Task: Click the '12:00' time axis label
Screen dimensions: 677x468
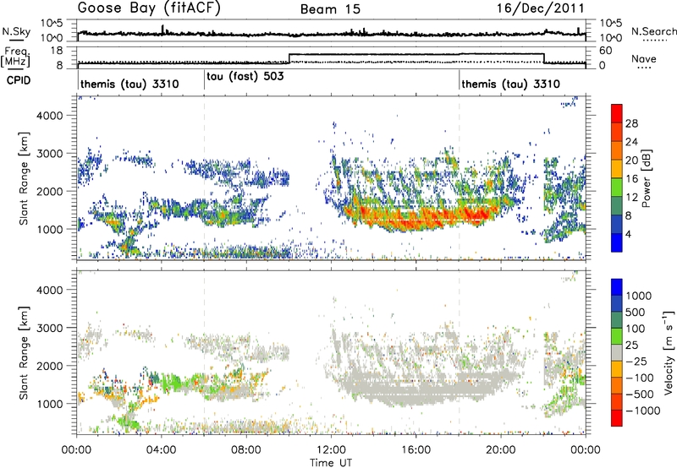Action: pos(331,450)
